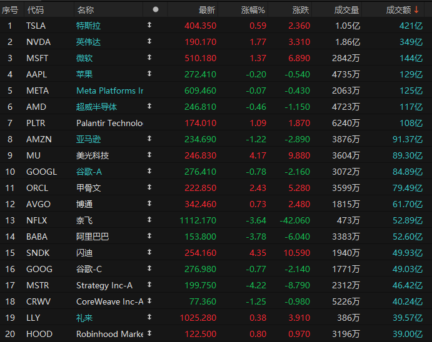Click the up-down arrow icon in AMD row
432x342 pixels.
149,106
